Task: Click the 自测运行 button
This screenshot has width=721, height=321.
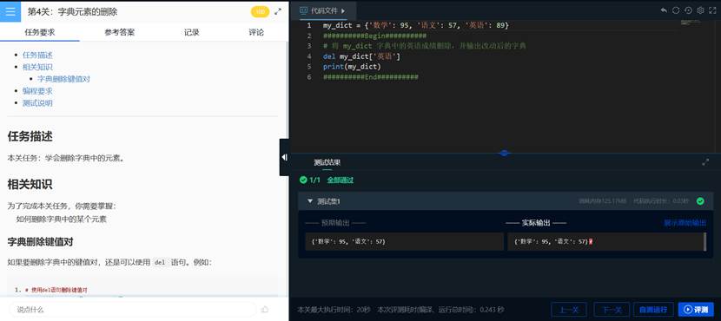Action: 653,310
